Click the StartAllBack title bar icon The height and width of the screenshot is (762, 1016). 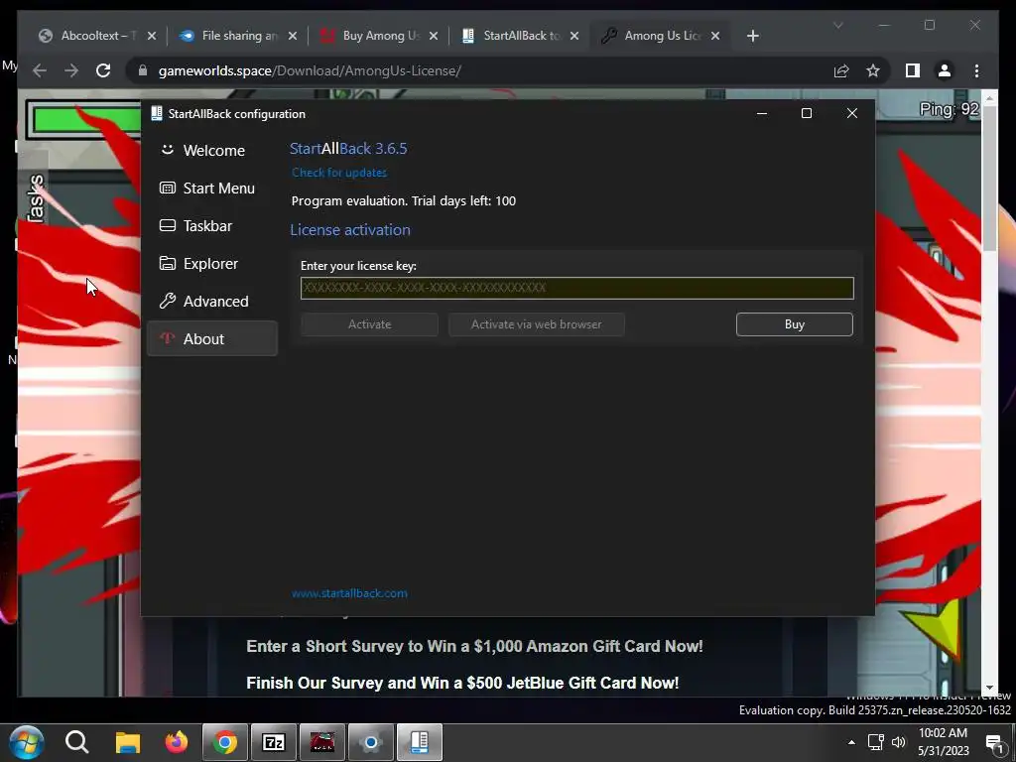pyautogui.click(x=156, y=113)
